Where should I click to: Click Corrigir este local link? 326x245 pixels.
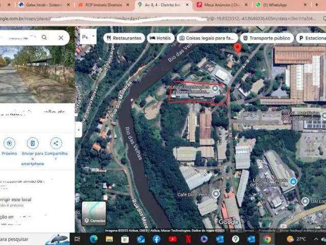[x=16, y=200]
